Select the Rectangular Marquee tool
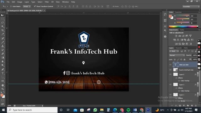The width and height of the screenshot is (201, 113). (x=3, y=19)
